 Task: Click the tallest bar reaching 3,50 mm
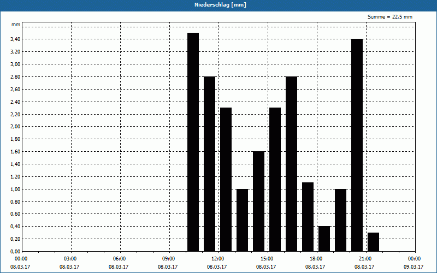(x=193, y=142)
